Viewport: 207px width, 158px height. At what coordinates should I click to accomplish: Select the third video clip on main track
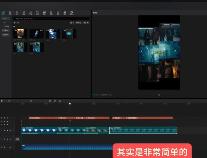97,130
